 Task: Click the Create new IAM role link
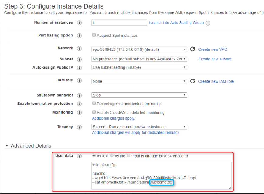pyautogui.click(x=216, y=81)
